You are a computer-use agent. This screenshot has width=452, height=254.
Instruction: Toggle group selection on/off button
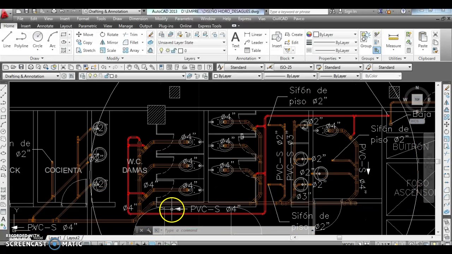[376, 50]
